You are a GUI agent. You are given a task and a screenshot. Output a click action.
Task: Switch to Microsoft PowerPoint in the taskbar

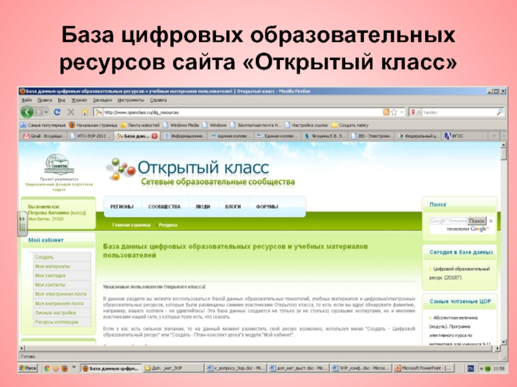pyautogui.click(x=424, y=368)
